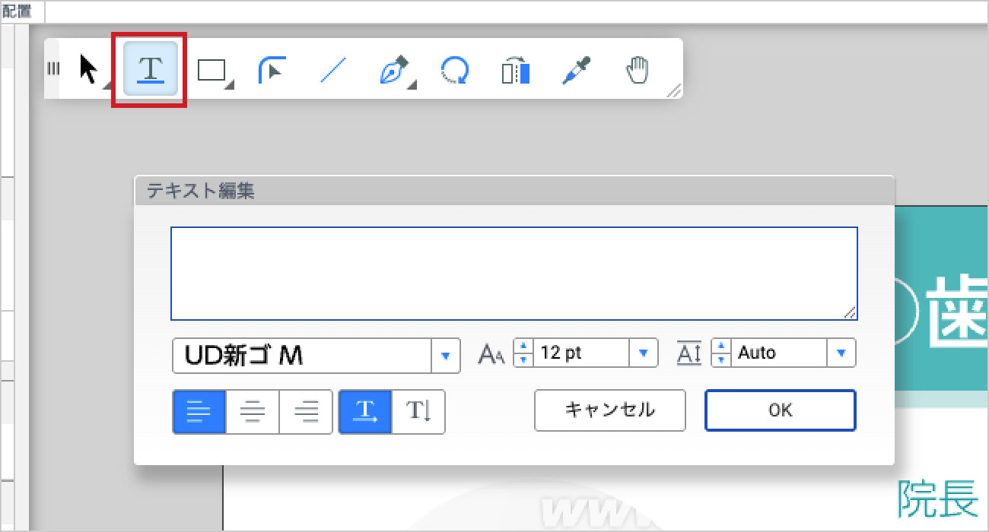Open the 12 pt size dropdown arrow
This screenshot has height=532, width=989.
[x=644, y=353]
